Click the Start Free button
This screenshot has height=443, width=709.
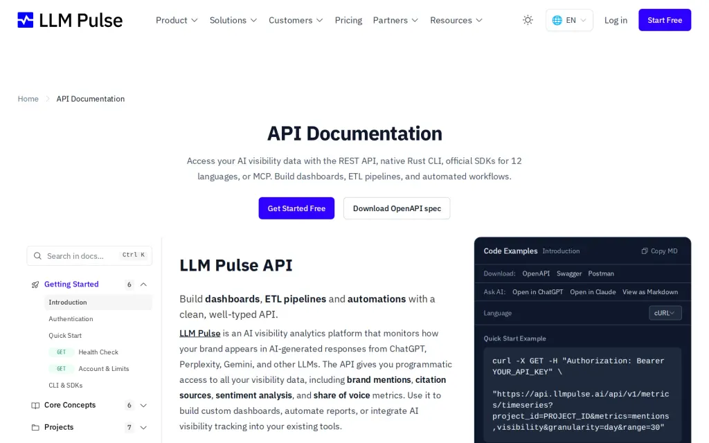665,20
